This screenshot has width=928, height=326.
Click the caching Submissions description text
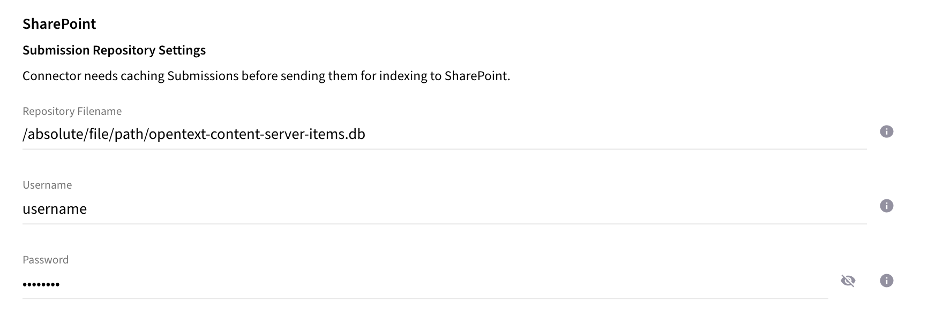(266, 76)
